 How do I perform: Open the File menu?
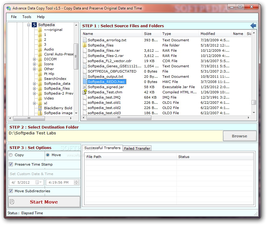point(14,17)
